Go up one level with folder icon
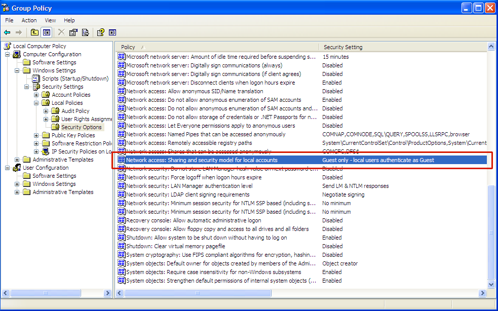Image resolution: width=498 pixels, height=311 pixels. coord(34,32)
